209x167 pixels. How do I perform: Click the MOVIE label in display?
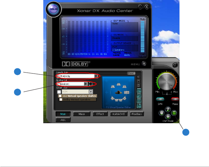(x=117, y=53)
